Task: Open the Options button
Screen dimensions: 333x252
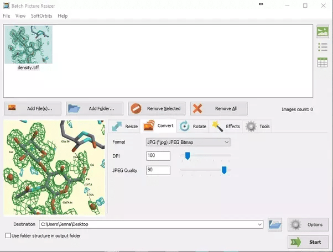Action: click(x=308, y=224)
